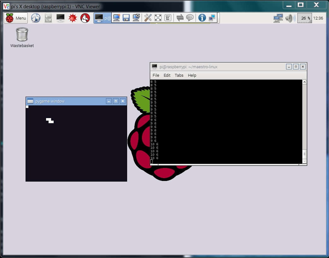
Task: Open Wolfram wolf icon
Action: click(85, 18)
